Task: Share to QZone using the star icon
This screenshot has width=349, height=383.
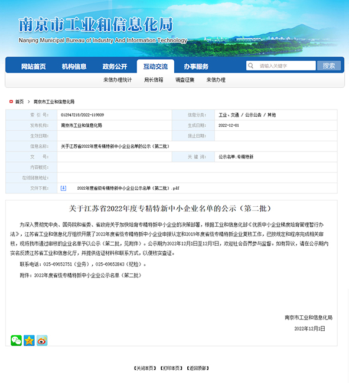Action: (29, 340)
